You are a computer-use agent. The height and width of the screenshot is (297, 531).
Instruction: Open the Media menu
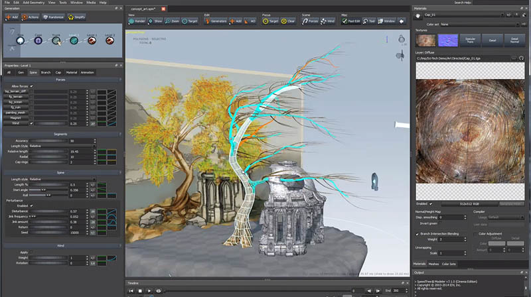click(91, 3)
